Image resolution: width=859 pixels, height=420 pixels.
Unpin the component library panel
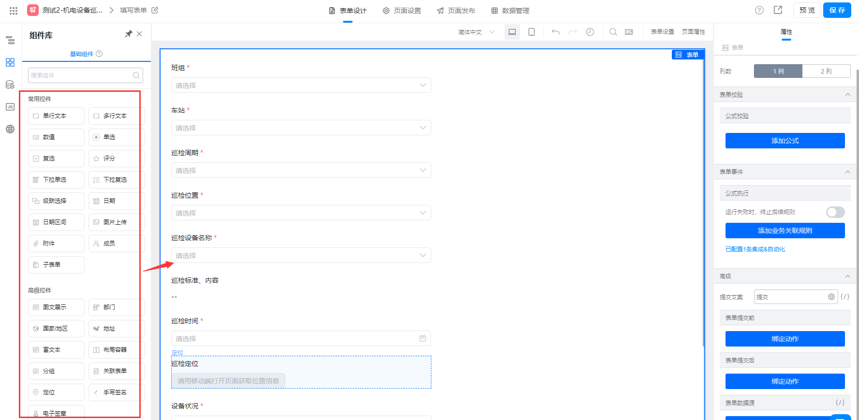(x=128, y=34)
